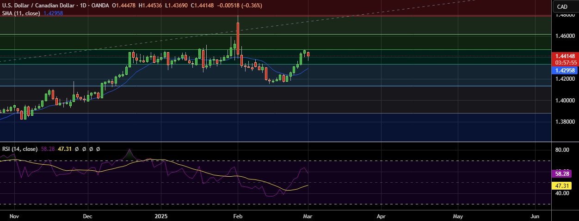
Task: Click the SMA value 1.42958 in legend
Action: pos(53,13)
